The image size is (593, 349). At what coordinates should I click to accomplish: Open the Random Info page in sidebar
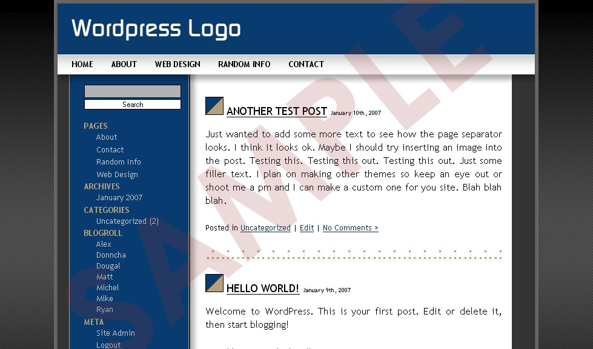pos(118,162)
